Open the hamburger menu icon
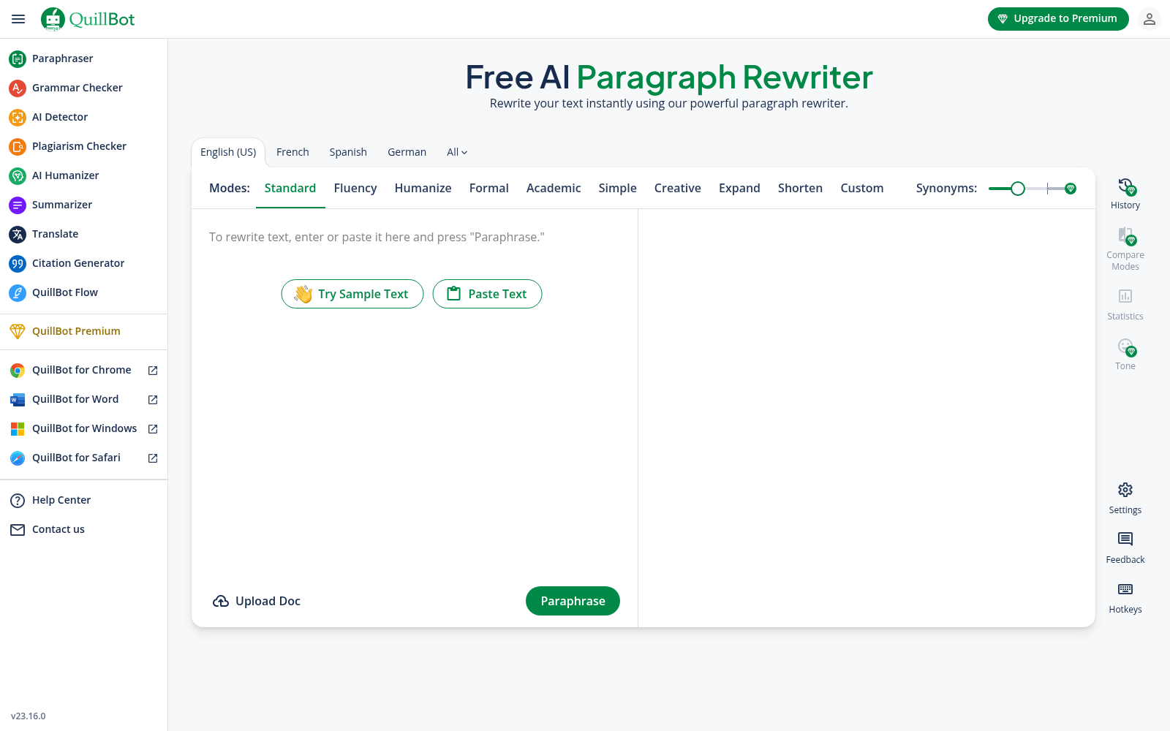Viewport: 1170px width, 731px height. pyautogui.click(x=18, y=19)
